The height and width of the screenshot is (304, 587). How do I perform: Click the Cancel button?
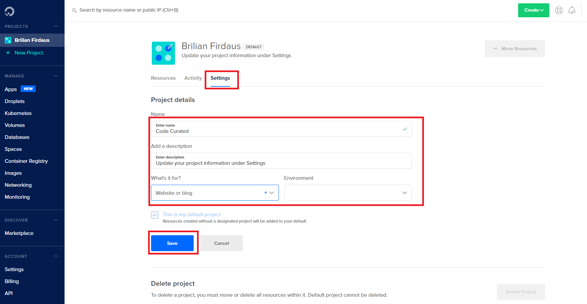pyautogui.click(x=222, y=243)
